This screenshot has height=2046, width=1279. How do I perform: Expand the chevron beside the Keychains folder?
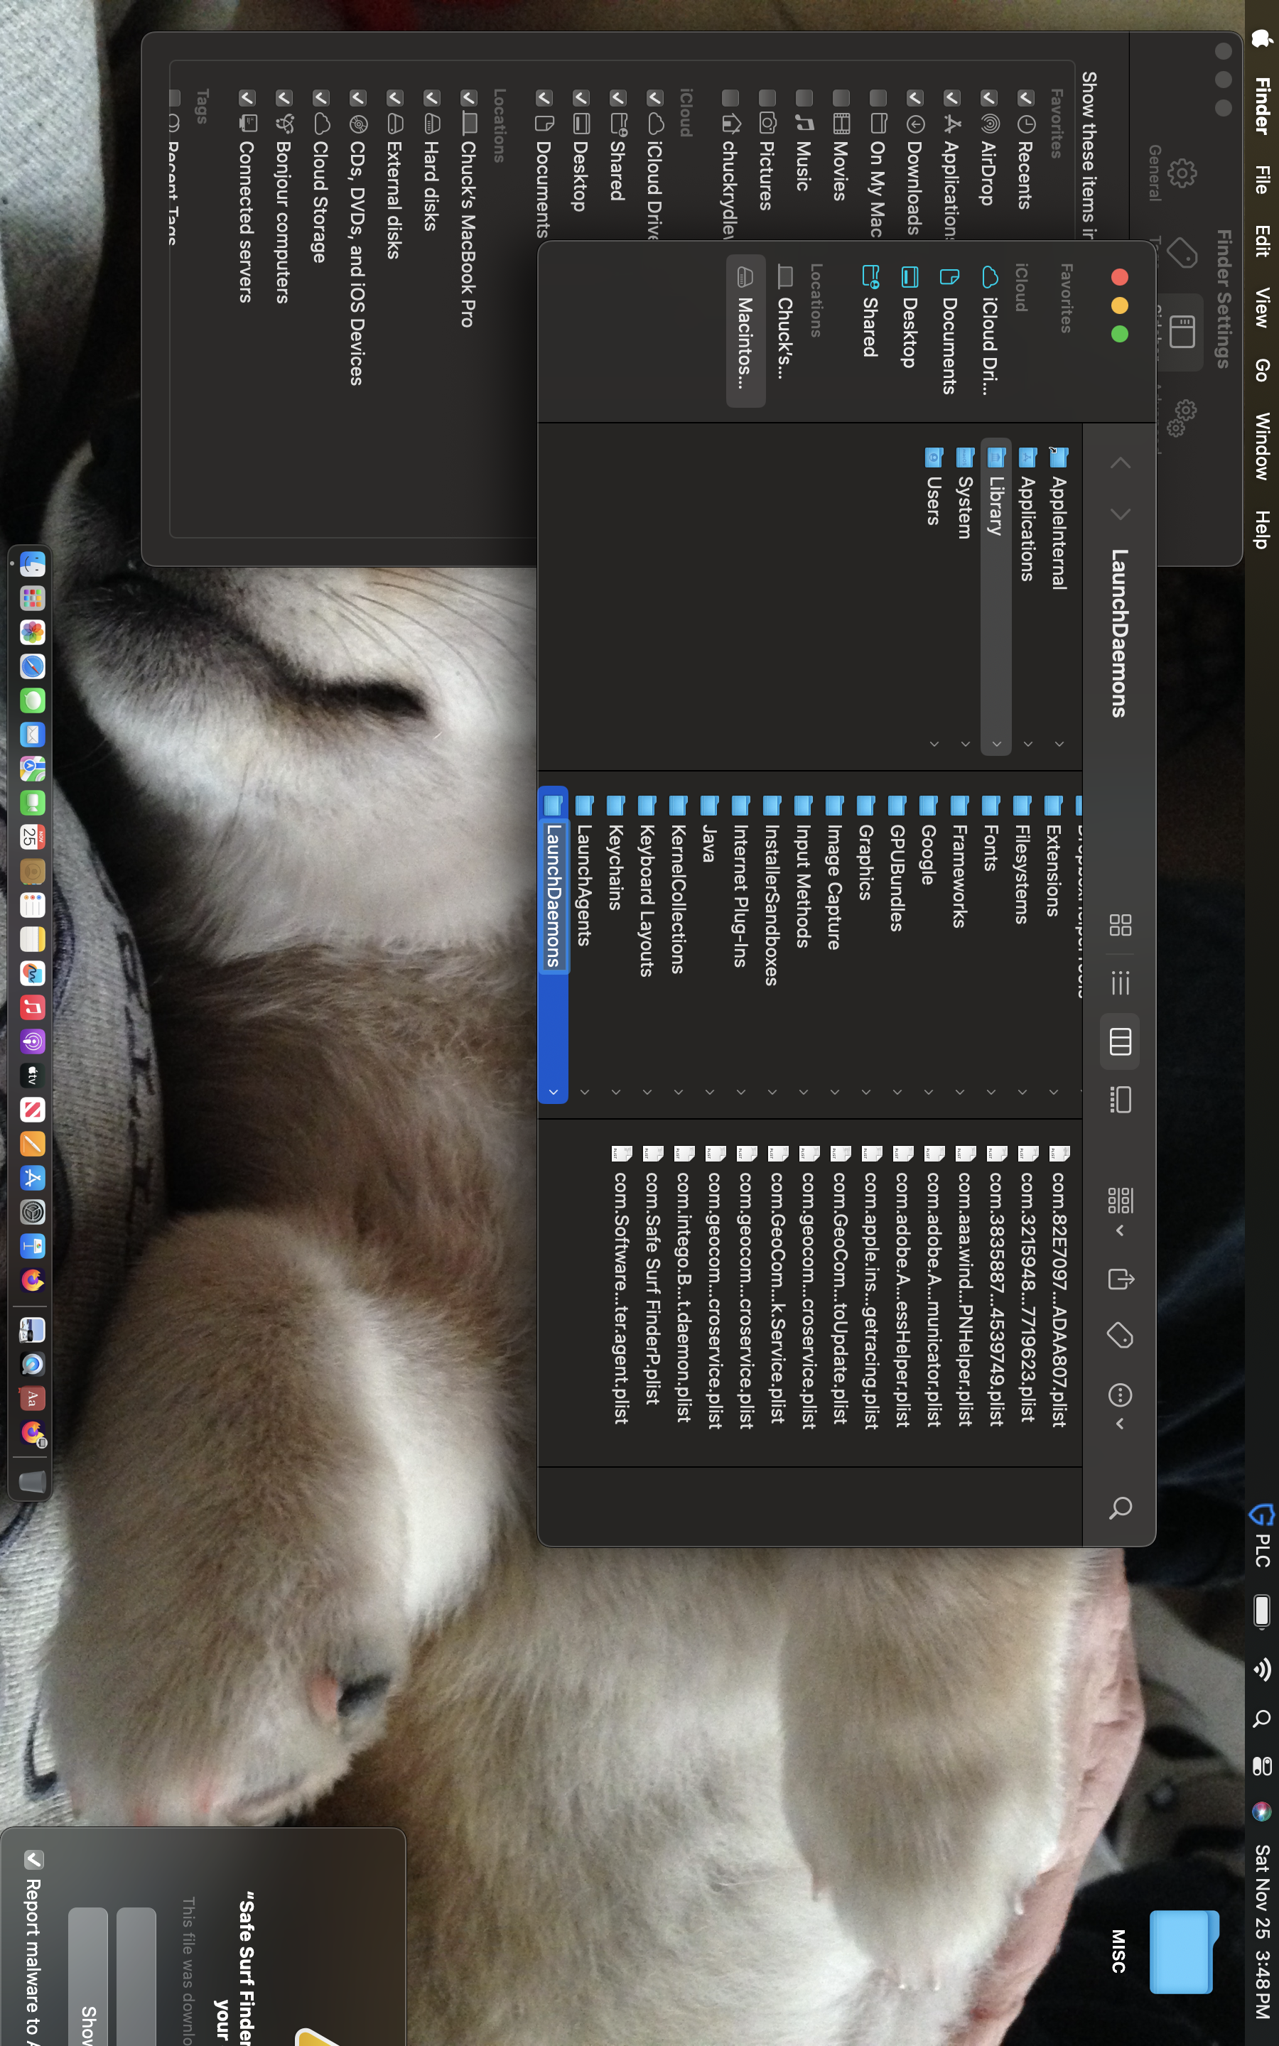(616, 1093)
